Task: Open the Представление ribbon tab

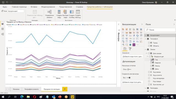Action: pos(65,7)
